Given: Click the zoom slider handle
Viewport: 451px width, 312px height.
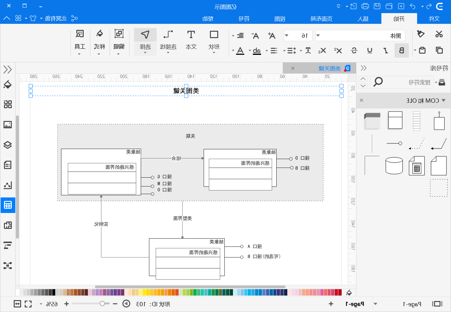Looking at the screenshot, I should tap(102, 303).
